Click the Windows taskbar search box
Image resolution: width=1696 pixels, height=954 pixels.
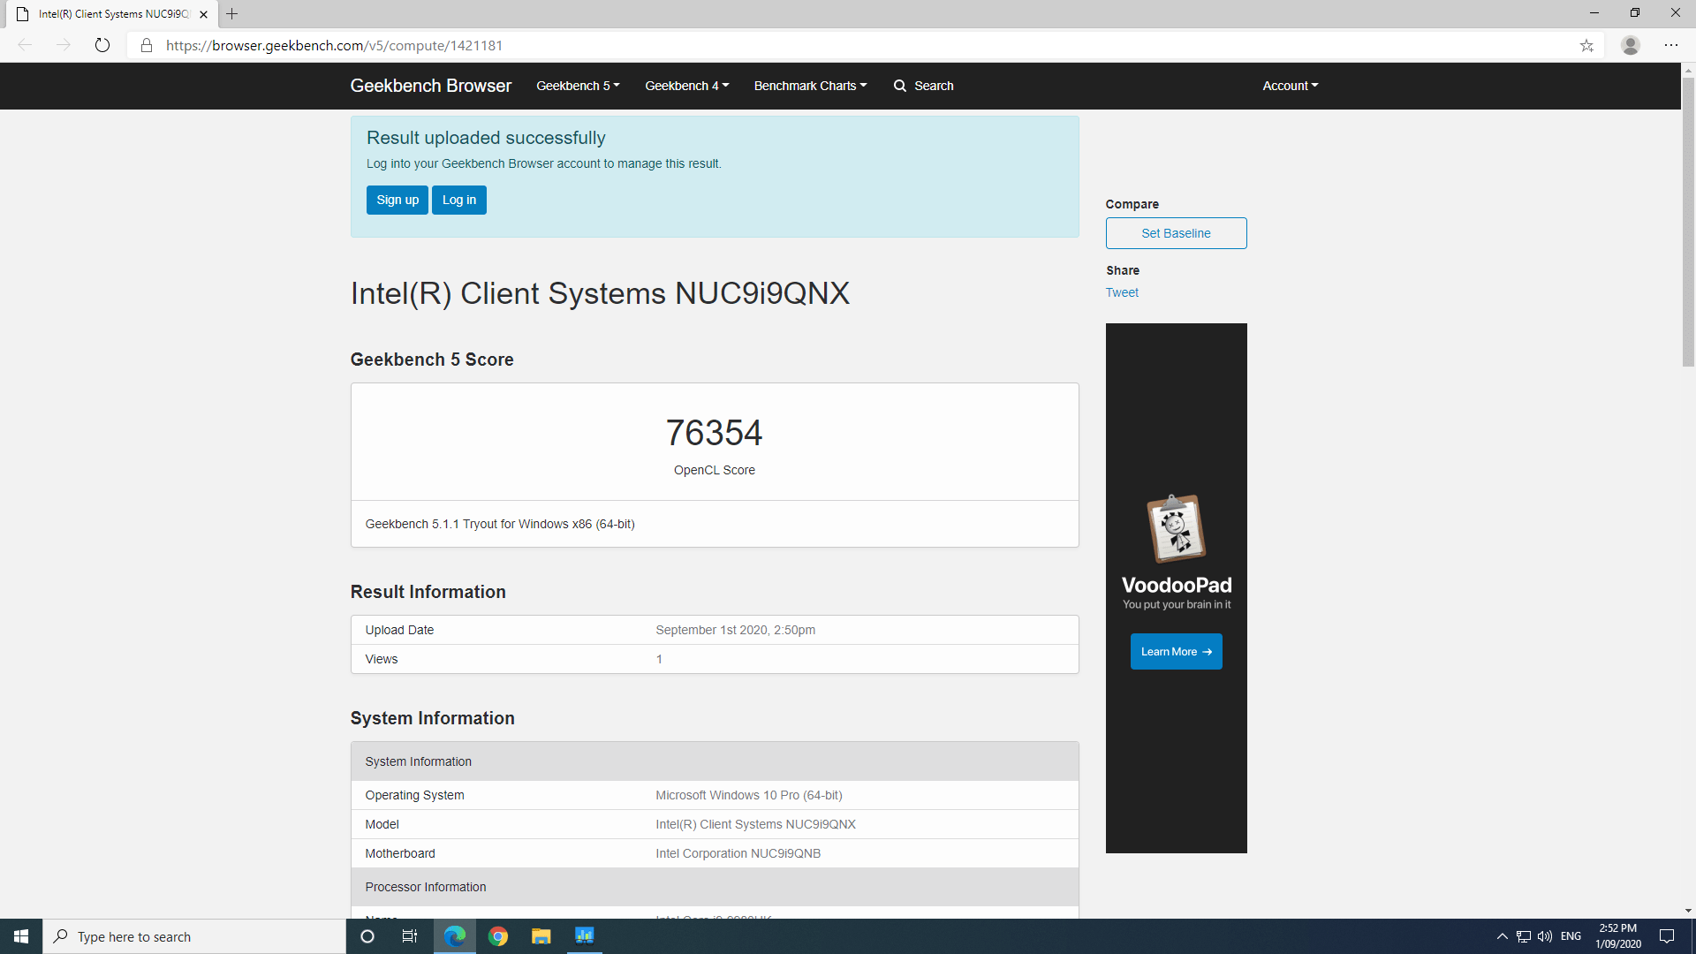[x=194, y=936]
